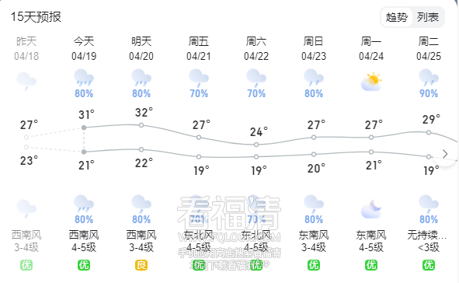Click the 32° high temperature point
Viewport: 459px width, 283px height.
click(141, 125)
